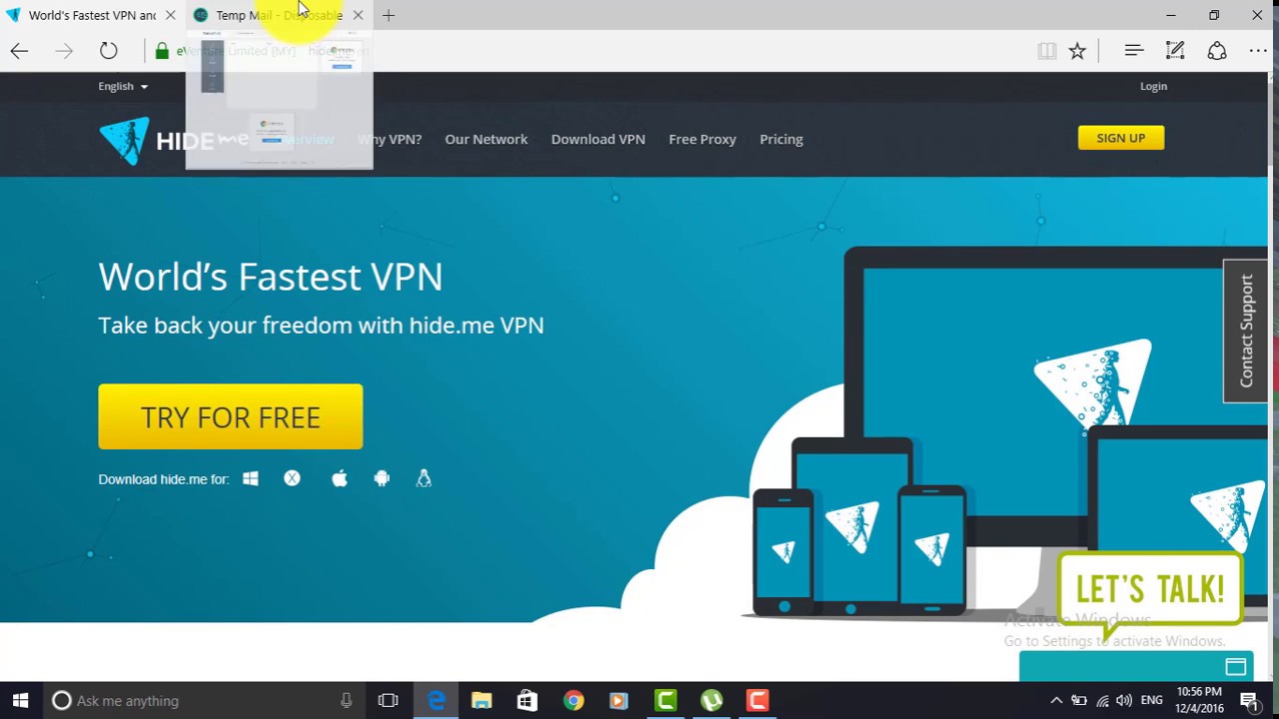Open the red Camtasia recorder icon
Viewport: 1279px width, 719px height.
pyautogui.click(x=757, y=701)
